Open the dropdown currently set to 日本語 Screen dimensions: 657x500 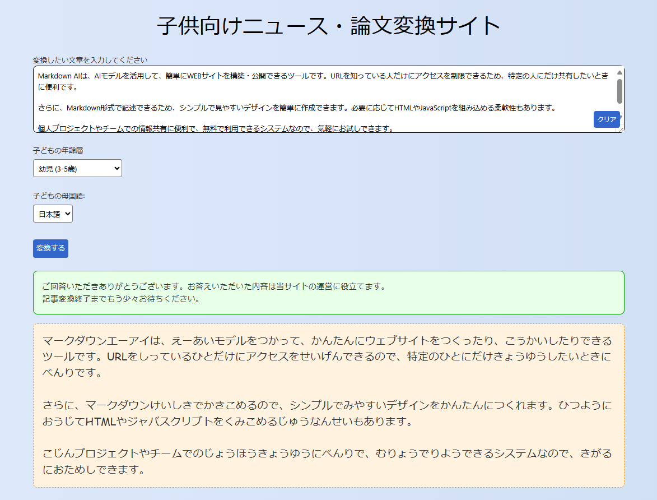tap(52, 214)
